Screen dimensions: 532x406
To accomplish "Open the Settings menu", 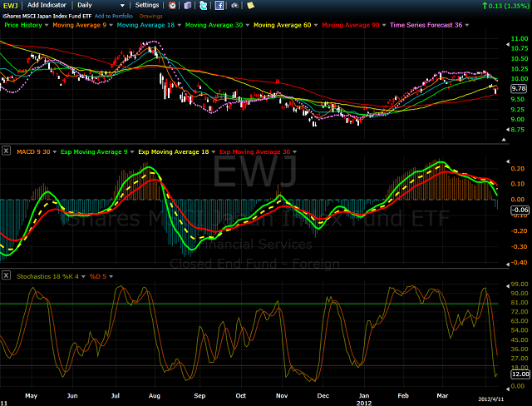I will click(x=147, y=5).
